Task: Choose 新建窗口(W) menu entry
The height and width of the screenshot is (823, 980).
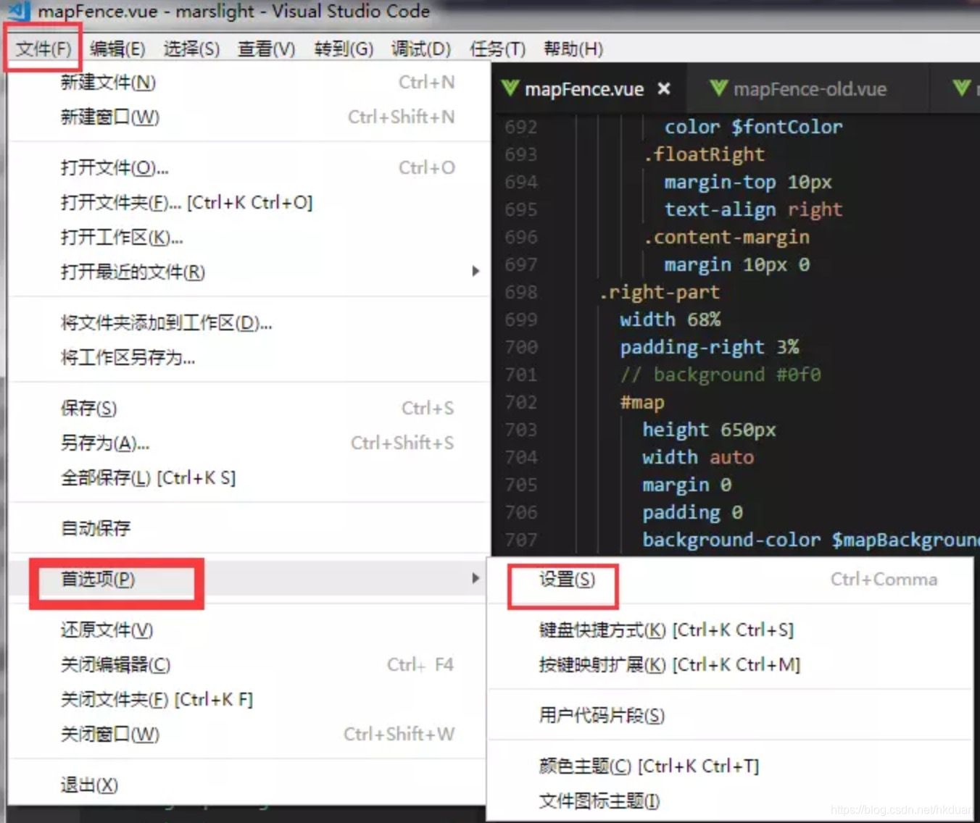Action: (249, 117)
